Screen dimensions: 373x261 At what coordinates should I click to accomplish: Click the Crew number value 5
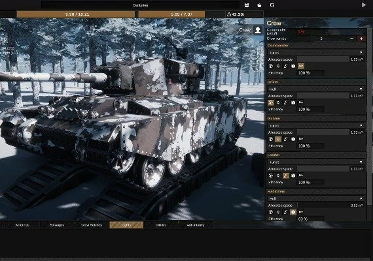click(x=321, y=38)
